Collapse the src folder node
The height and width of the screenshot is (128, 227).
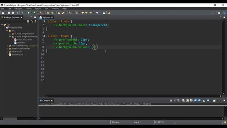7,31
